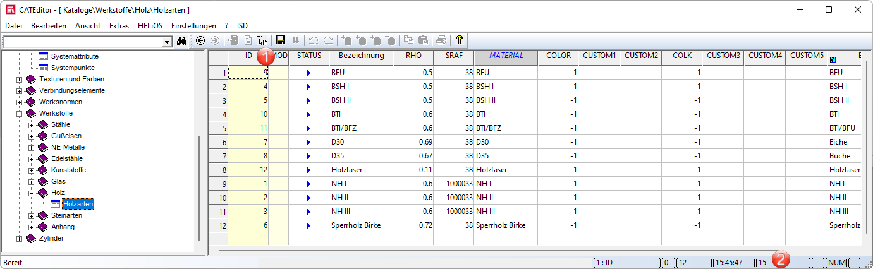Select the Holzarten table in tree
This screenshot has height=269, width=873.
coord(78,204)
